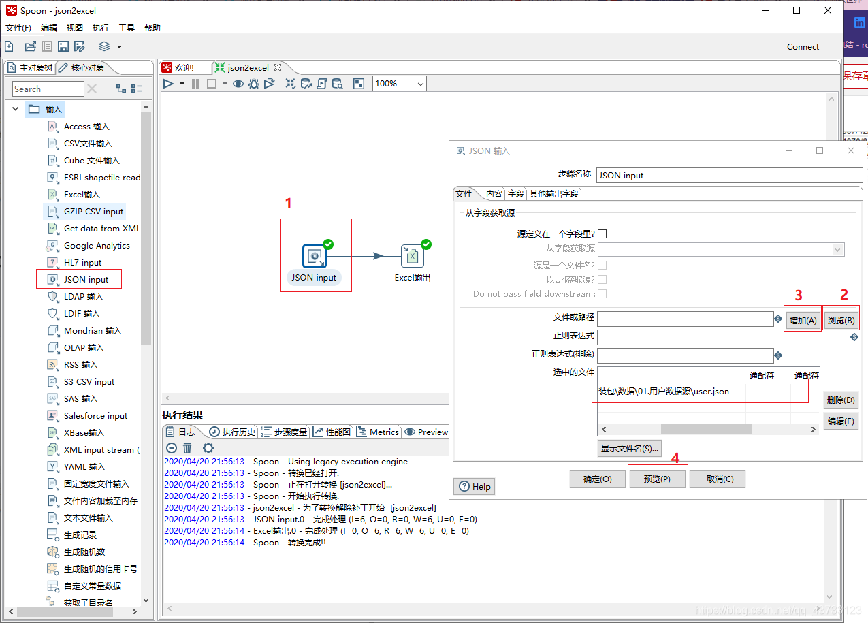This screenshot has height=623, width=868.
Task: Click the 删除(D) button
Action: 841,399
